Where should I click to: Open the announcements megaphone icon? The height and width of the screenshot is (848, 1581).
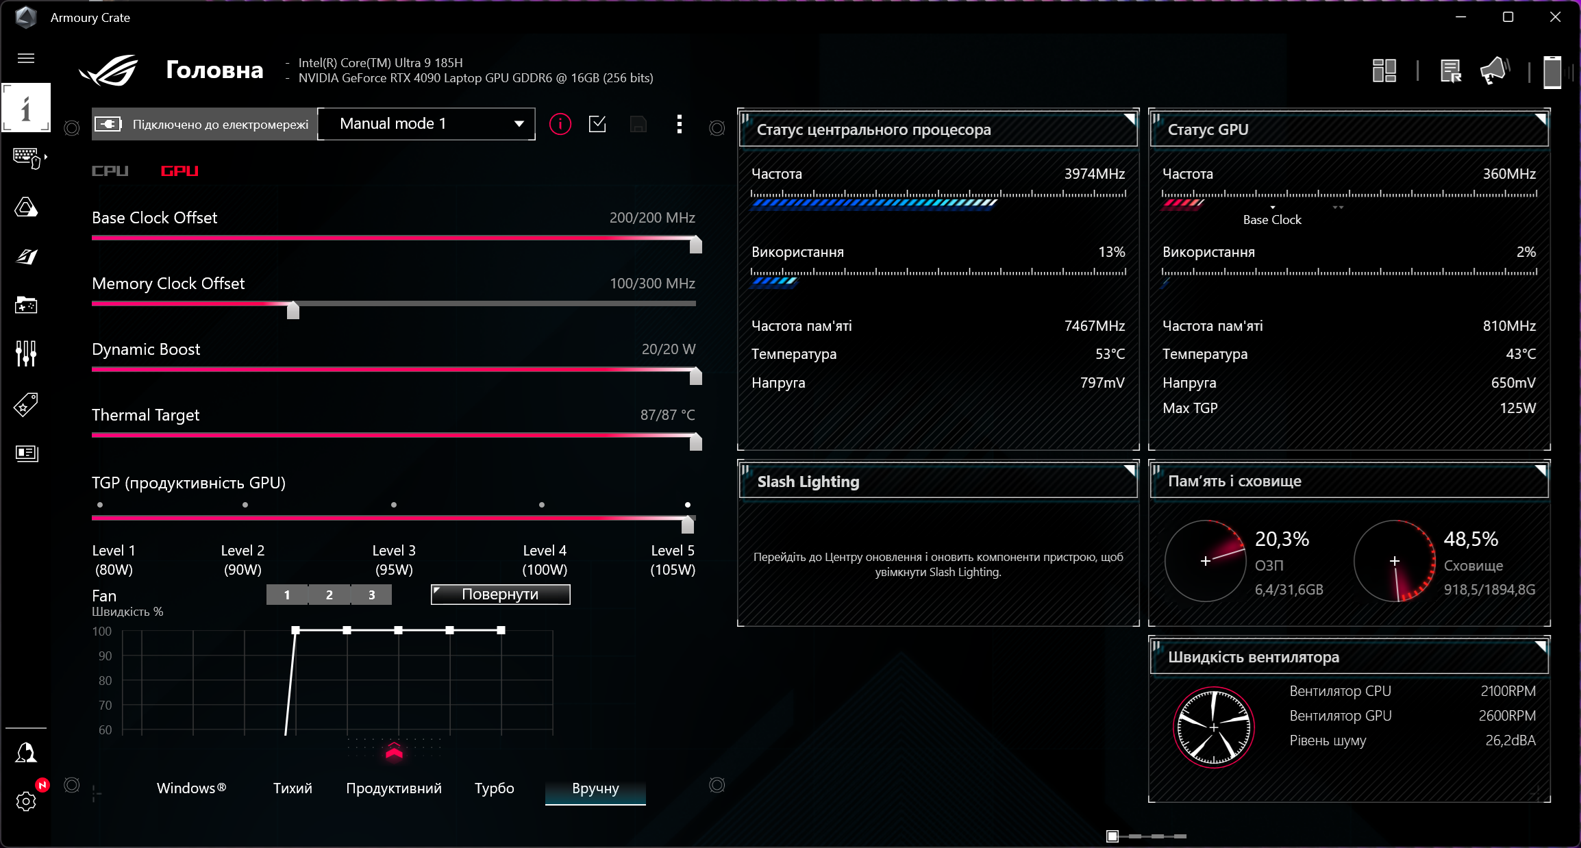coord(1494,71)
